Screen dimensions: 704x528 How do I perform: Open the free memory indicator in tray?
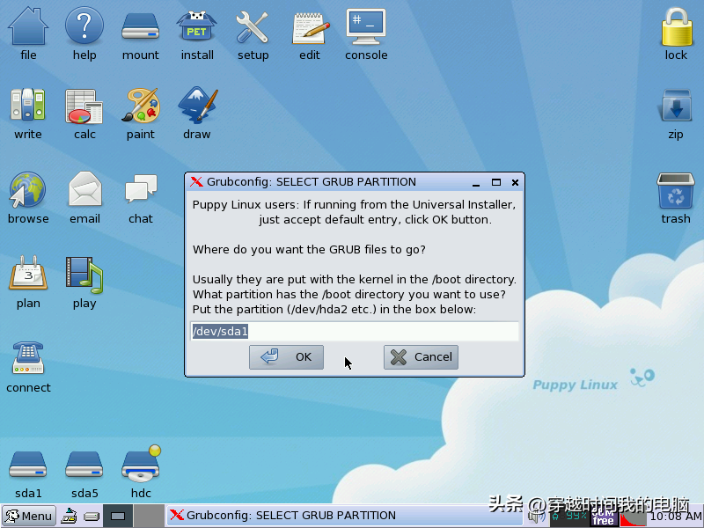(603, 517)
